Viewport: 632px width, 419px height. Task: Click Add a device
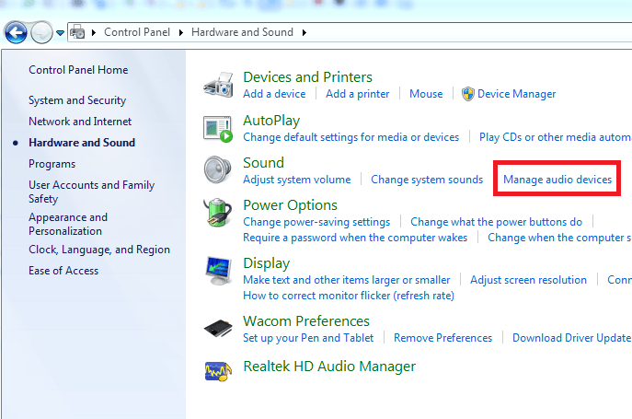point(274,94)
